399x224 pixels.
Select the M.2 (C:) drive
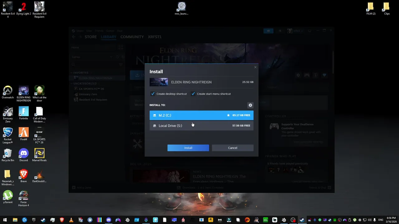[201, 115]
